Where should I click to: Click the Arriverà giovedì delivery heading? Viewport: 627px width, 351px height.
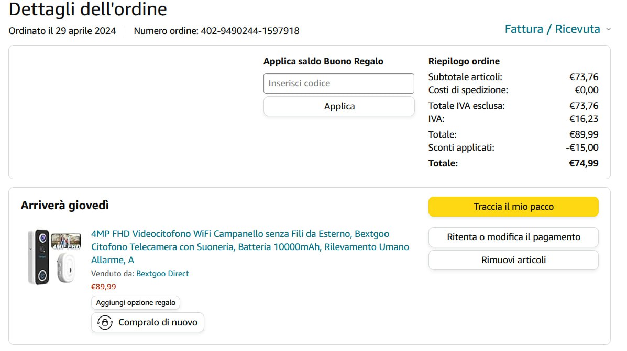[65, 206]
